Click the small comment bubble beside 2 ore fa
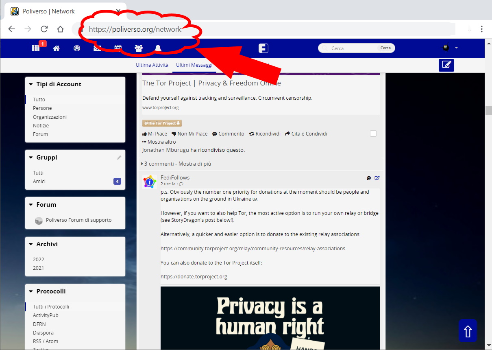The image size is (492, 350). 181,184
